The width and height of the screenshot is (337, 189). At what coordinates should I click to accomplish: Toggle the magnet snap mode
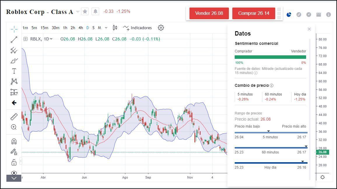[x=14, y=142]
